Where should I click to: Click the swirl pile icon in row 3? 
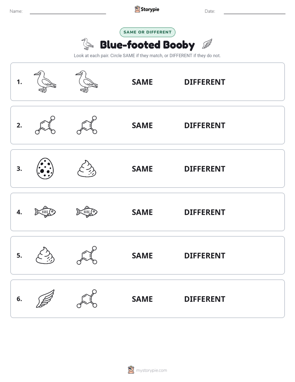(x=87, y=168)
